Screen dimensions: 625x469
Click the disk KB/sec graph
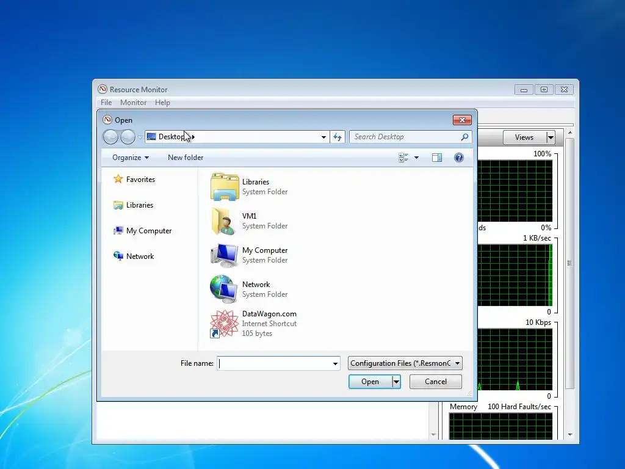pyautogui.click(x=515, y=275)
